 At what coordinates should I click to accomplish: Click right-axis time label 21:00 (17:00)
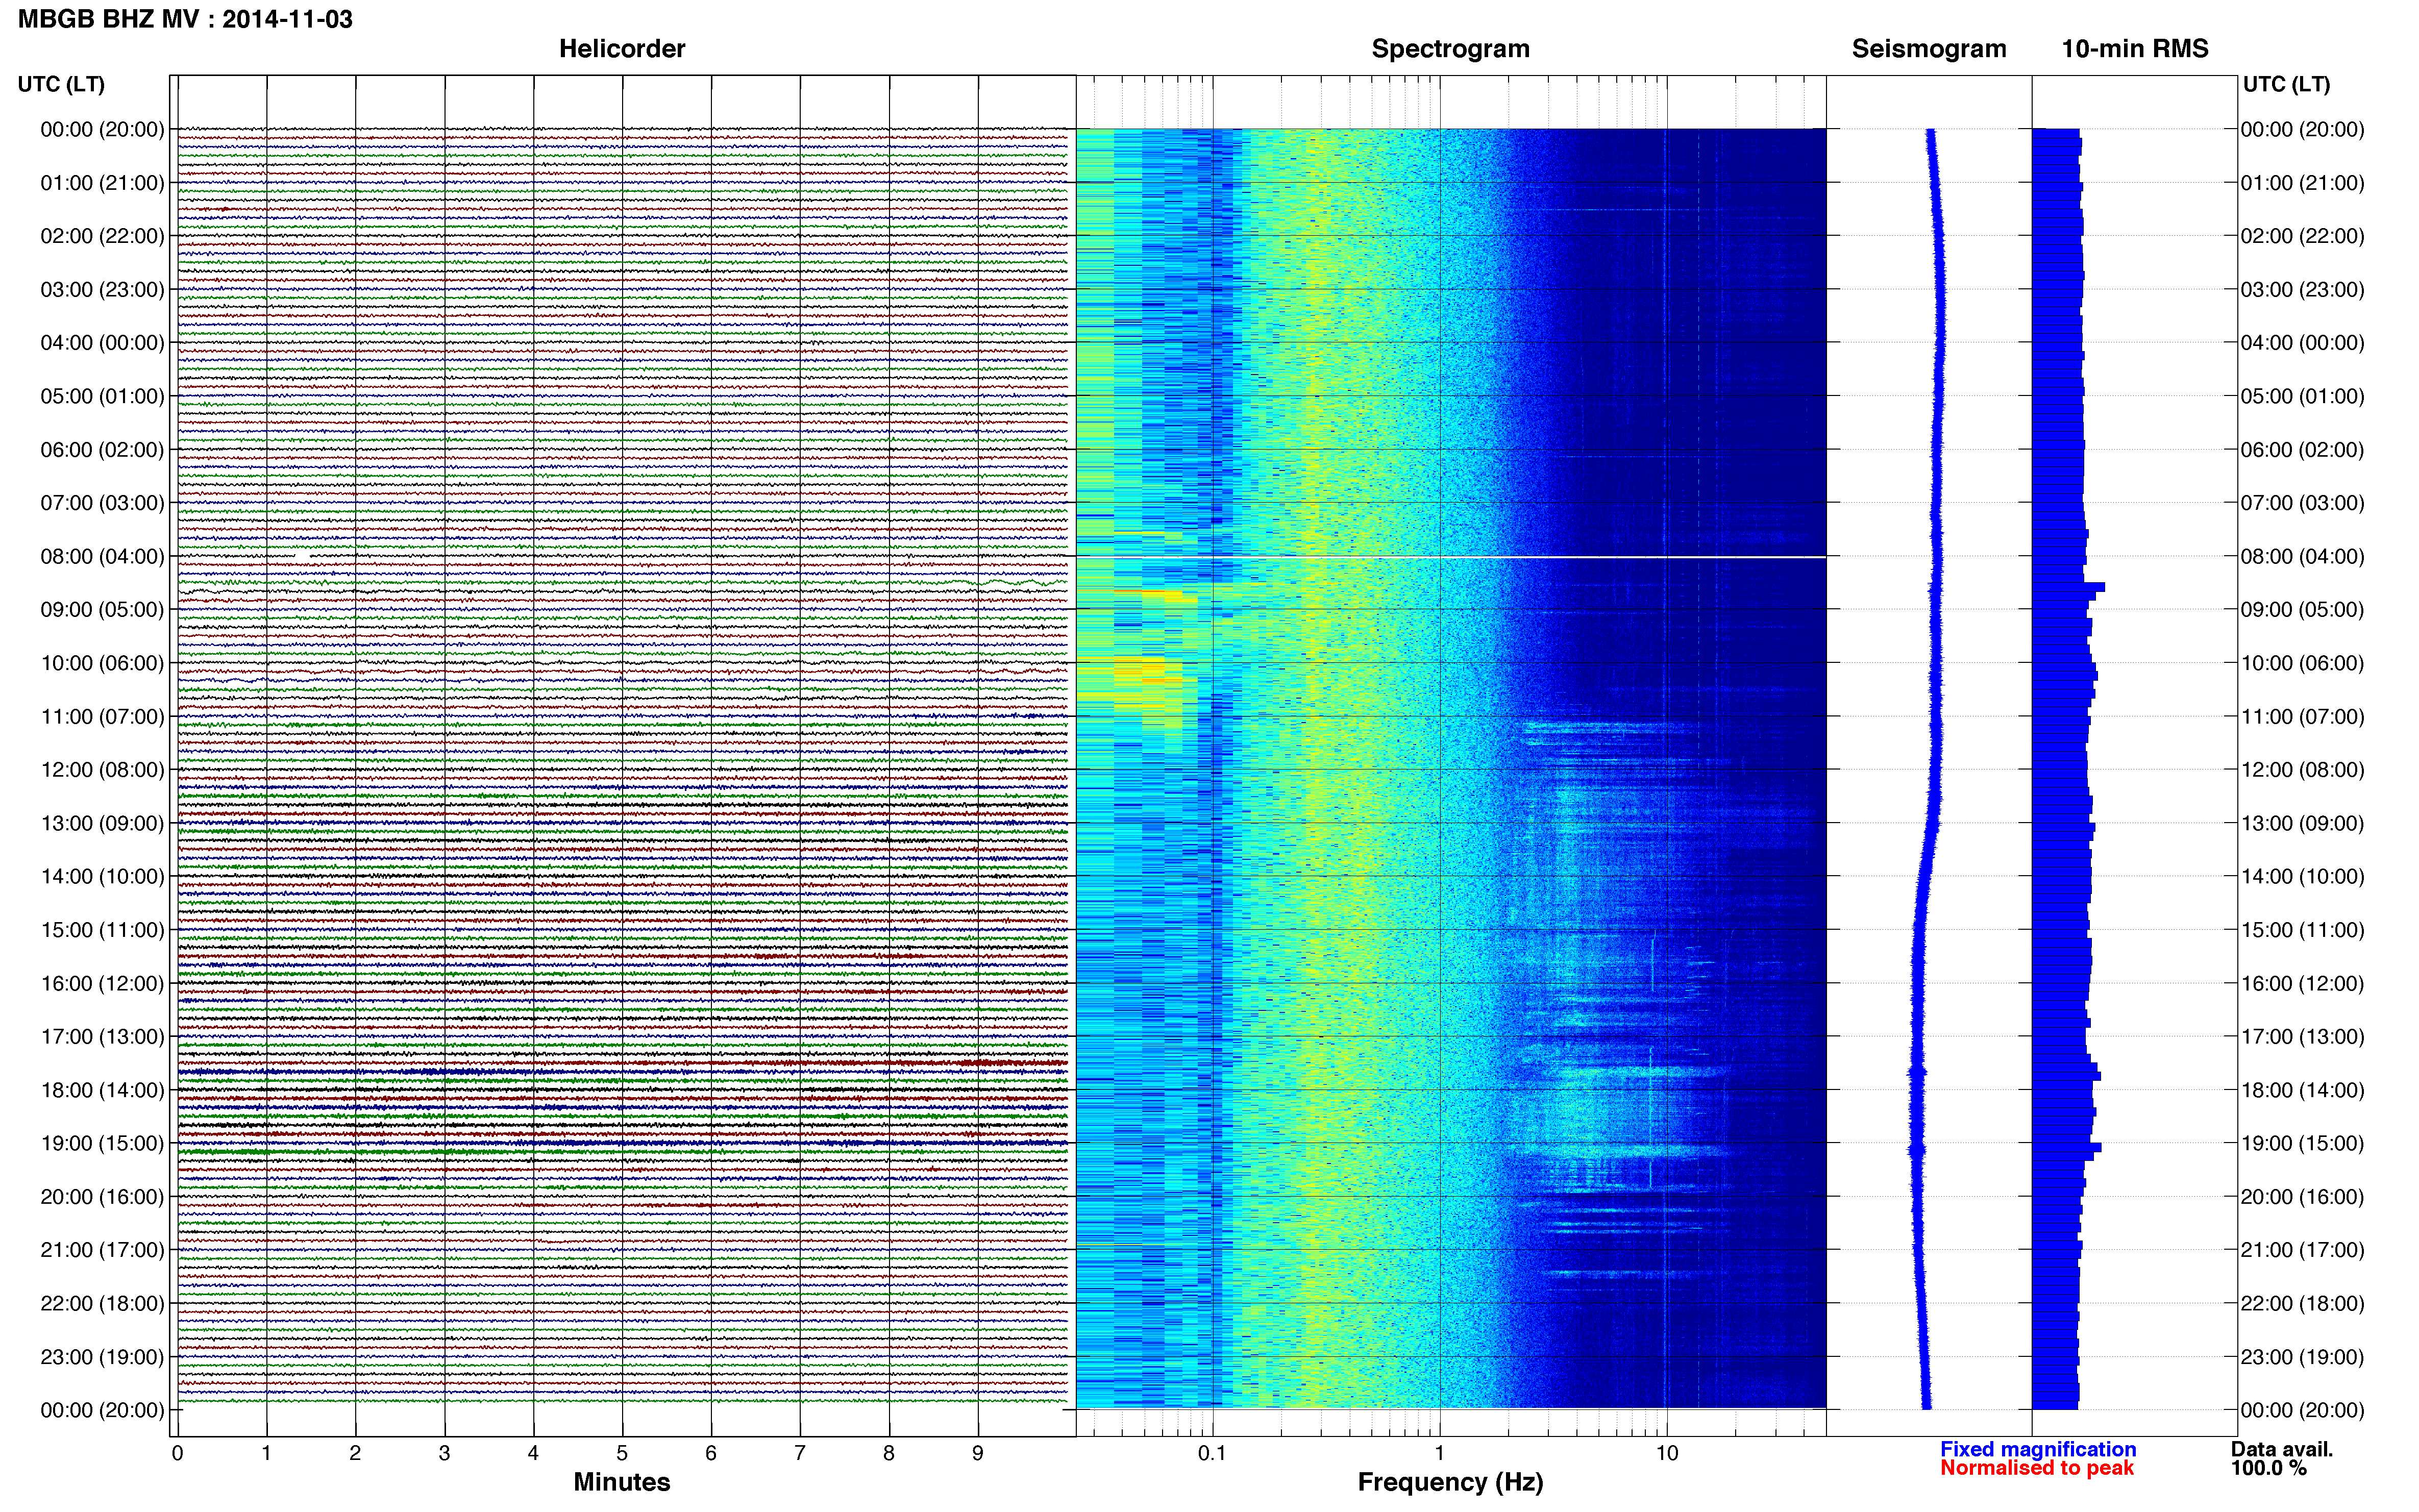coord(2302,1250)
